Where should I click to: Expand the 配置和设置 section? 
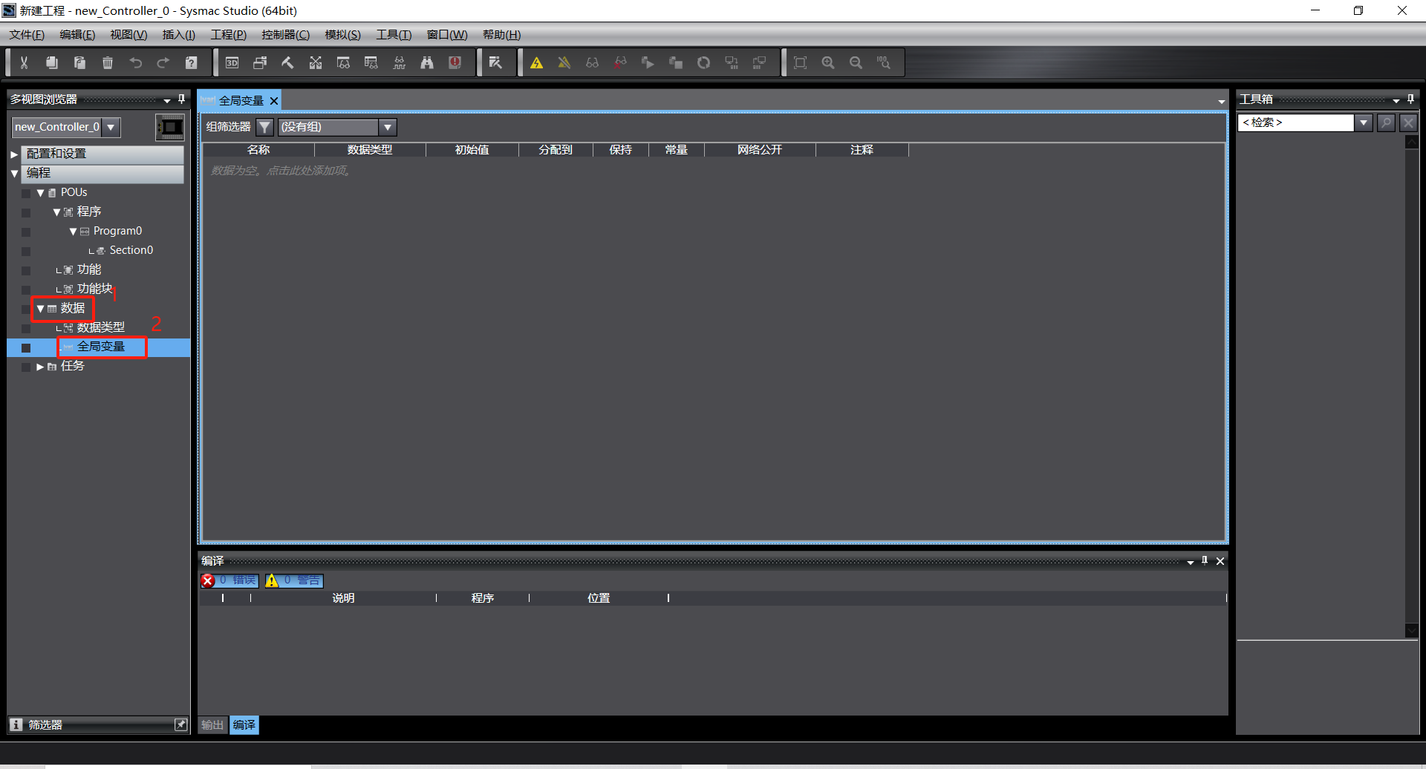[x=14, y=154]
